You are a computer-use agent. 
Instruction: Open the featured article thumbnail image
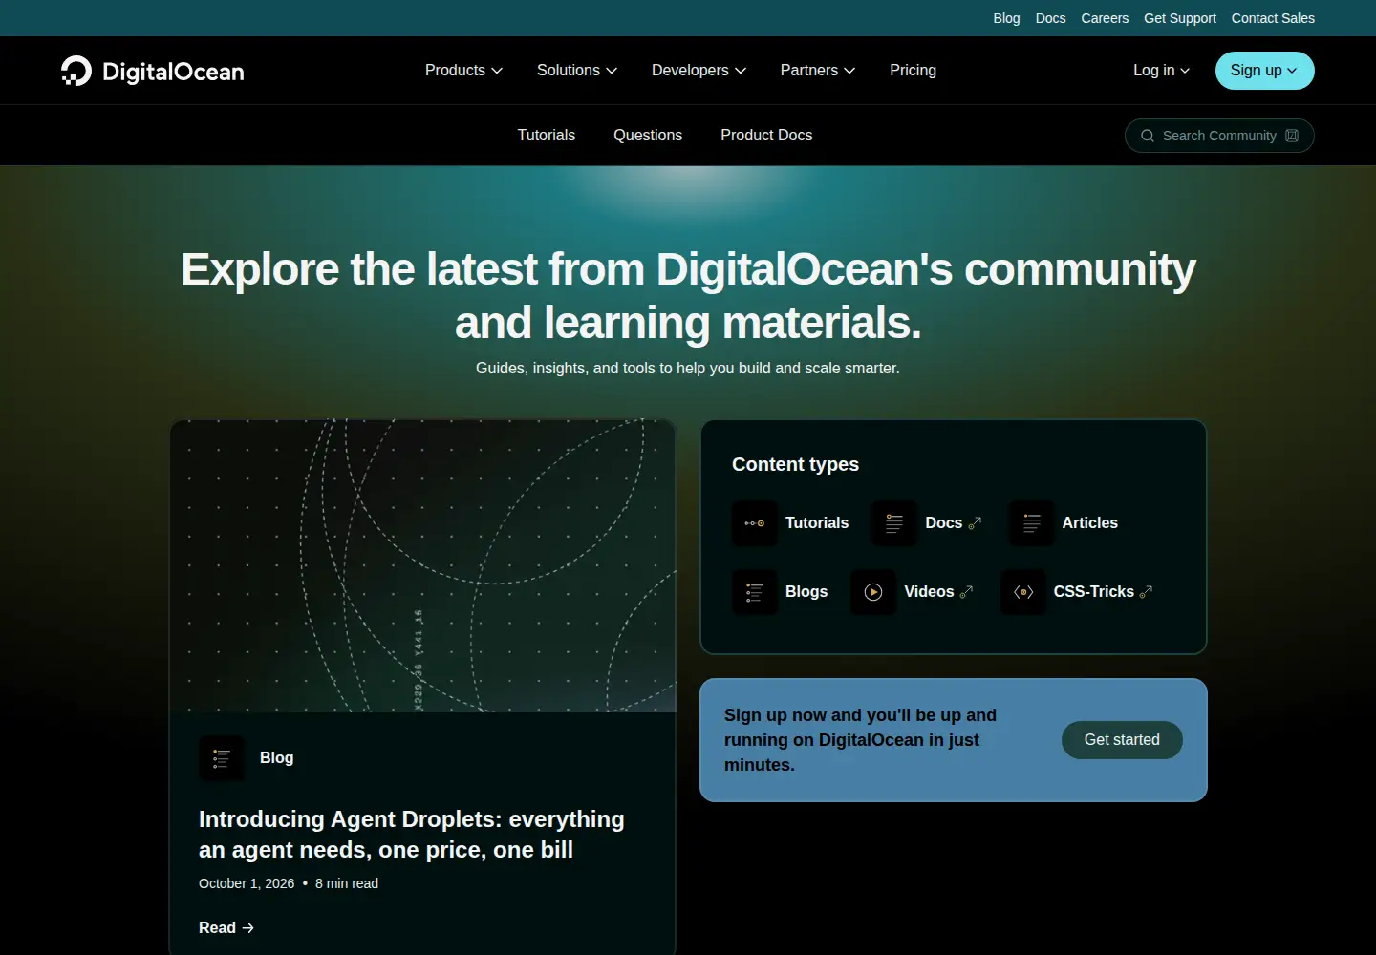click(422, 566)
